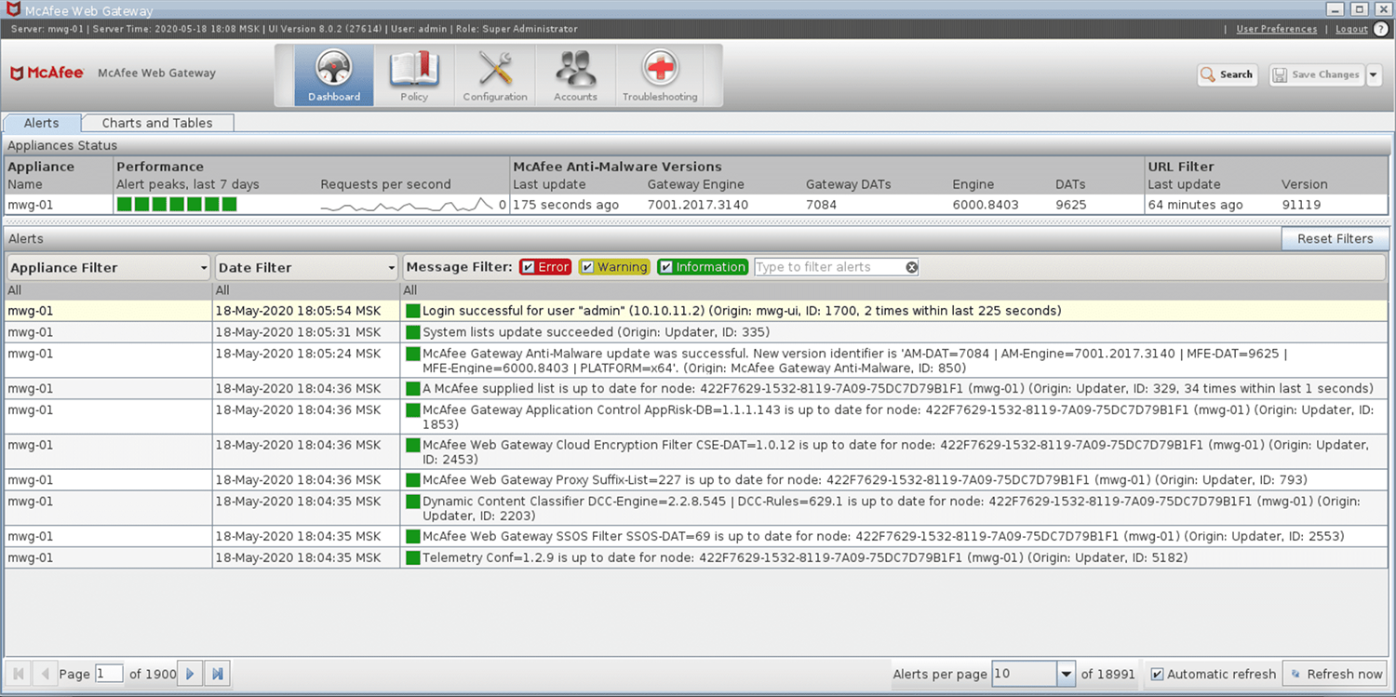Screen dimensions: 1396x697
Task: Click the Reset Filters button
Action: coord(1336,239)
